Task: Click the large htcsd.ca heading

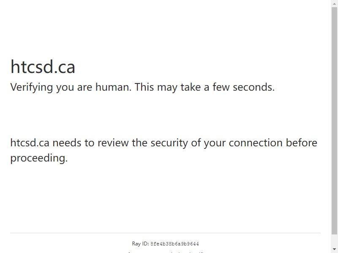Action: point(43,67)
